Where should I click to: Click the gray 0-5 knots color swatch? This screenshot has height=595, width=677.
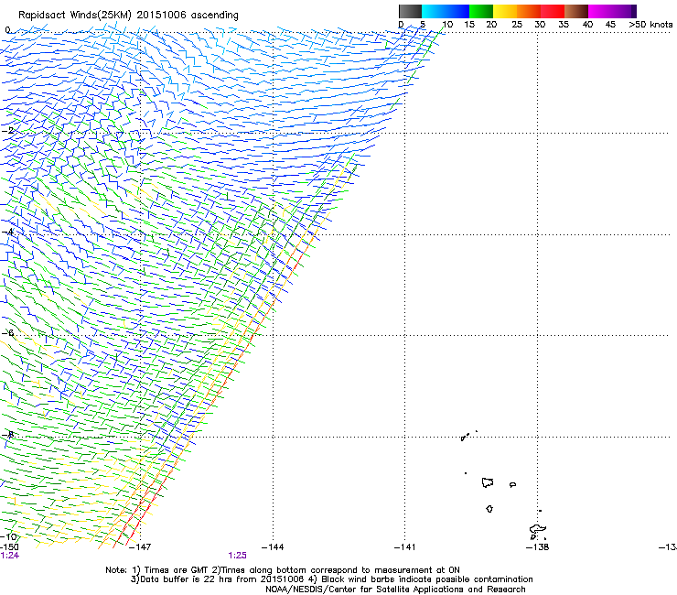(410, 11)
